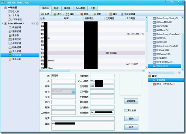Viewport: 186px width, 134px height.
Task: Open 電子書 ebooks section
Action: click(14, 36)
